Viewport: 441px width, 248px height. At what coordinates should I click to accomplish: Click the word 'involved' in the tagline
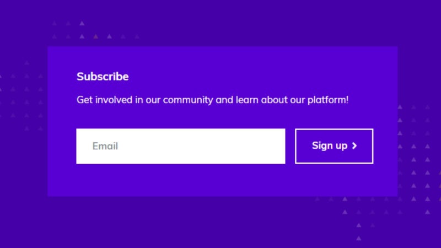click(114, 100)
